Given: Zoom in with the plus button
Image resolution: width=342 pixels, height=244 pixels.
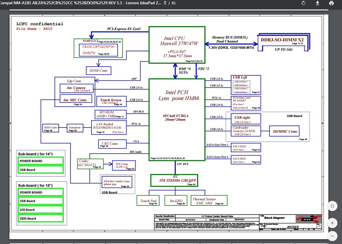Looking at the screenshot, I should 332,223.
